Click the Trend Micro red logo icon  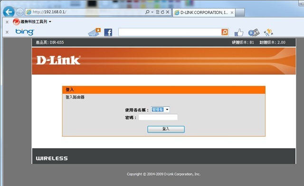[x=16, y=22]
